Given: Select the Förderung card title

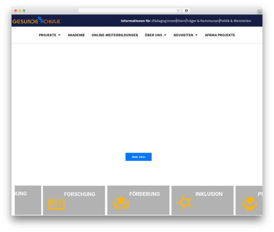Looking at the screenshot, I should click(145, 194).
